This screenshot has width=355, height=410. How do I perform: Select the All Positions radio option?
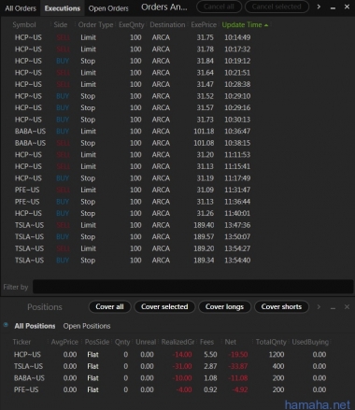pyautogui.click(x=6, y=325)
